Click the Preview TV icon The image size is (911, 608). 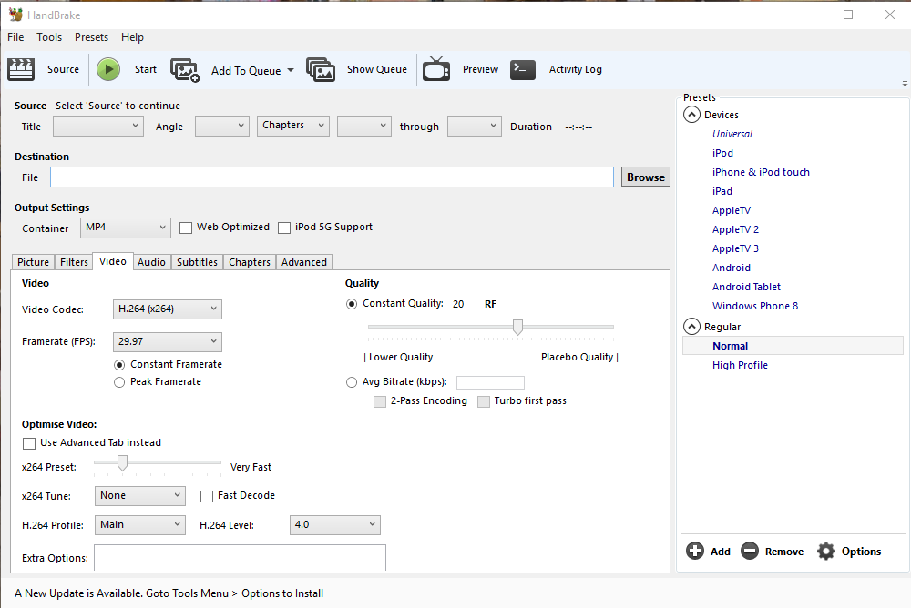[x=436, y=69]
